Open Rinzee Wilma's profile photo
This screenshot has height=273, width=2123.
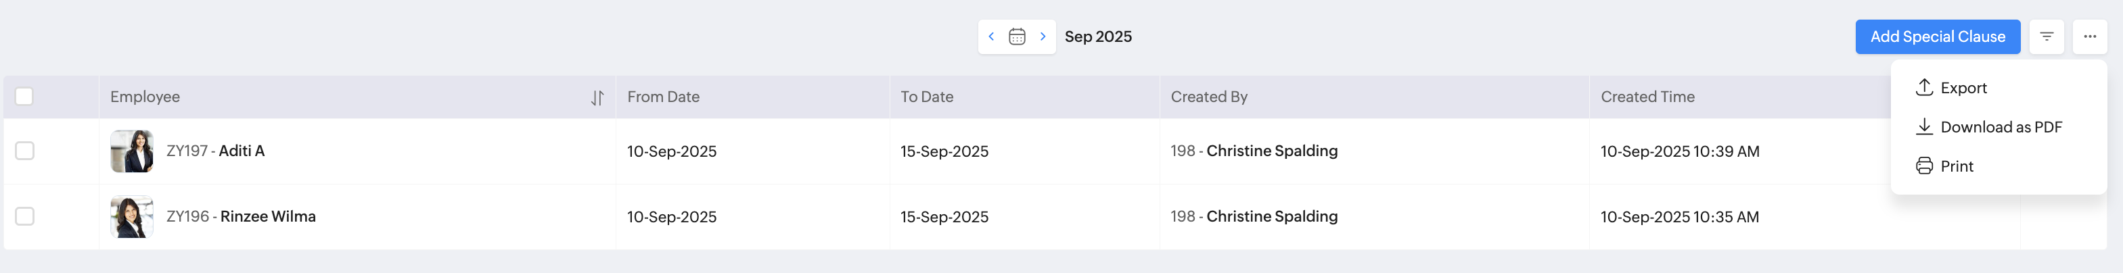pos(132,216)
